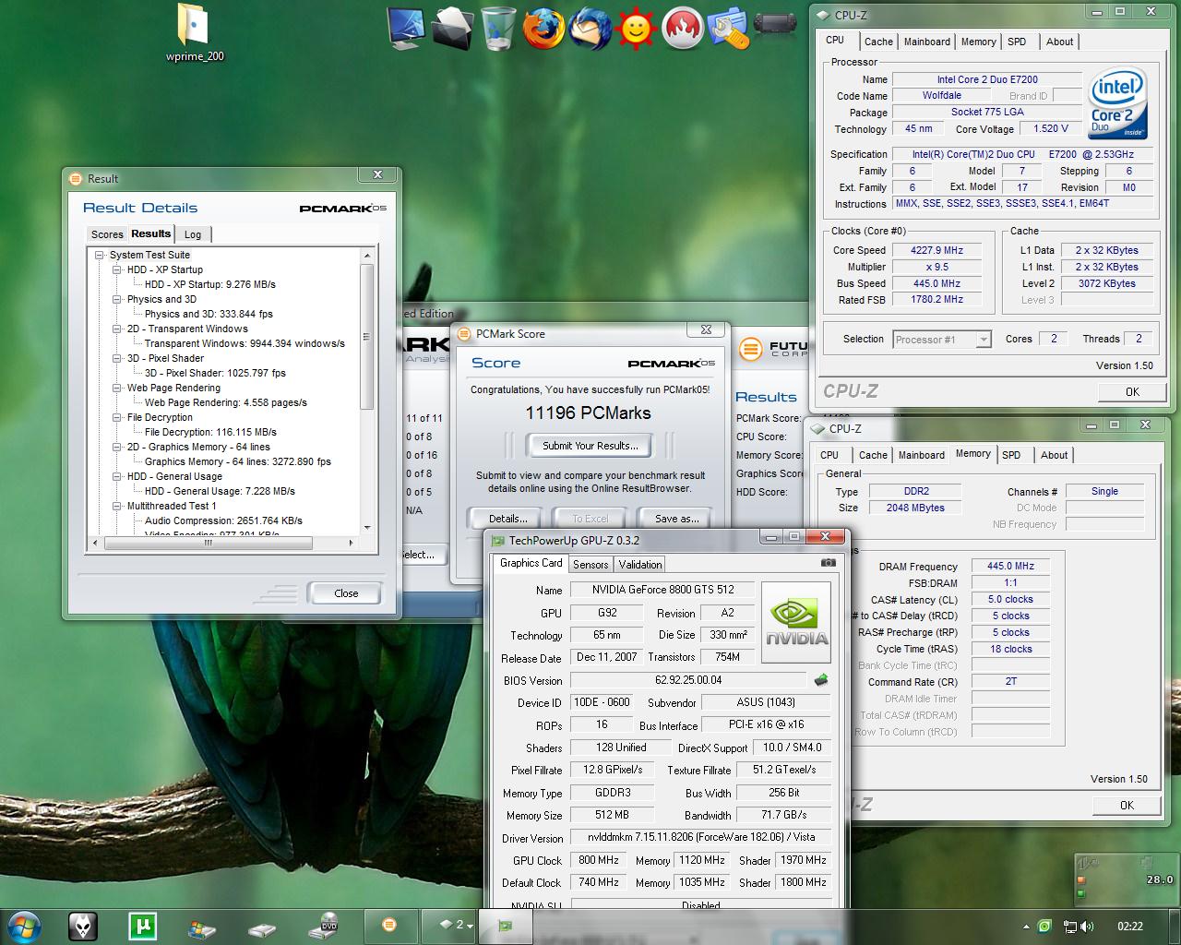Switch to PCMark orange taskbar button
This screenshot has width=1181, height=945.
pyautogui.click(x=389, y=925)
